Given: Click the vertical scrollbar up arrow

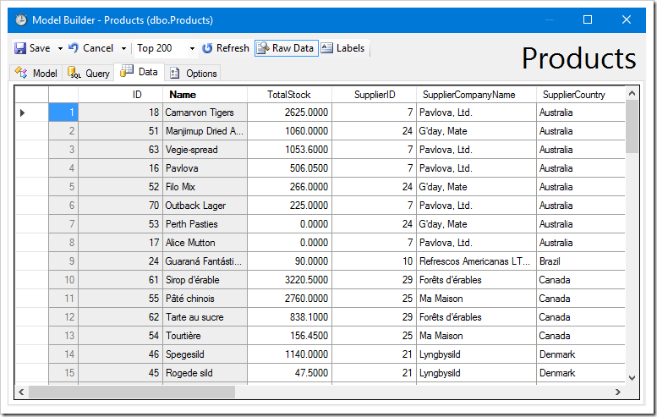Looking at the screenshot, I should pos(632,93).
